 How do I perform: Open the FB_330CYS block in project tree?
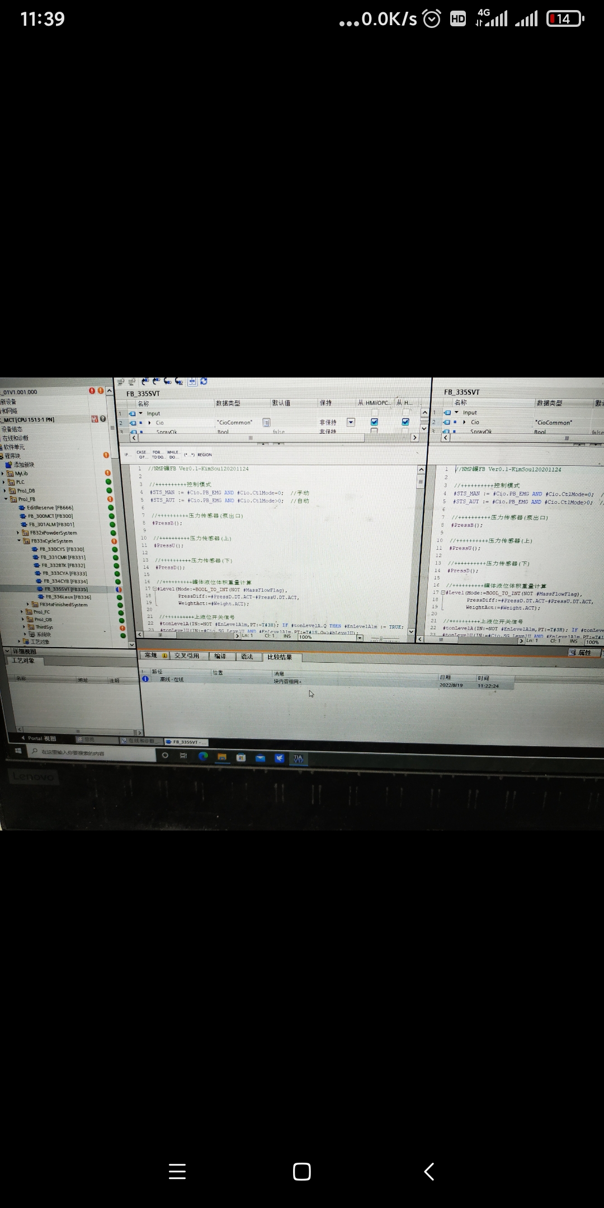click(62, 549)
